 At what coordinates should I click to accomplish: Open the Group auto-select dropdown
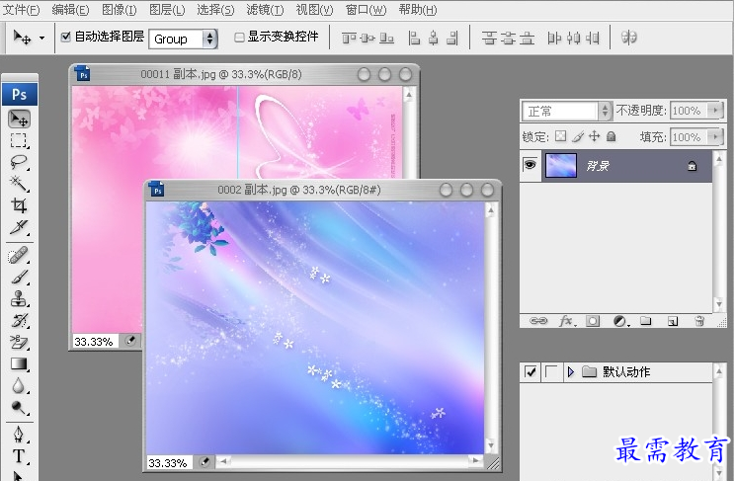click(209, 39)
